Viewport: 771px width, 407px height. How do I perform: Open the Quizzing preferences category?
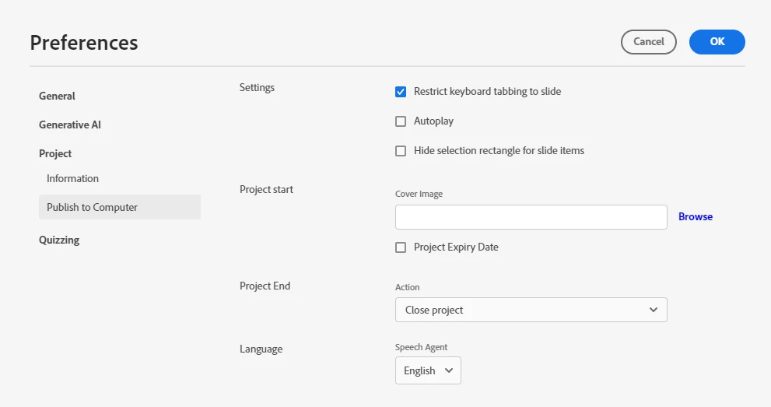coord(59,240)
